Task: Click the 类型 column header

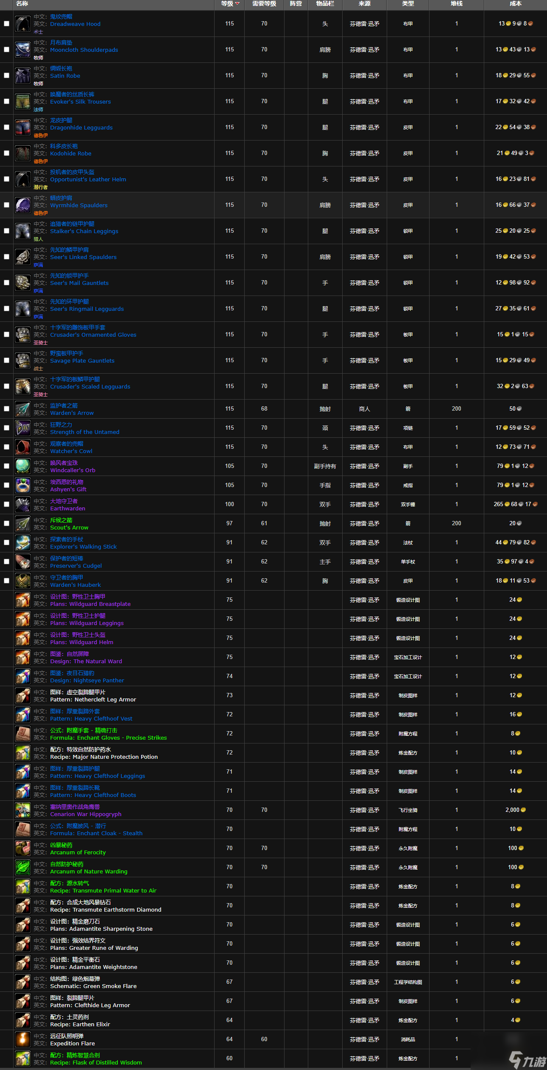Action: 407,4
